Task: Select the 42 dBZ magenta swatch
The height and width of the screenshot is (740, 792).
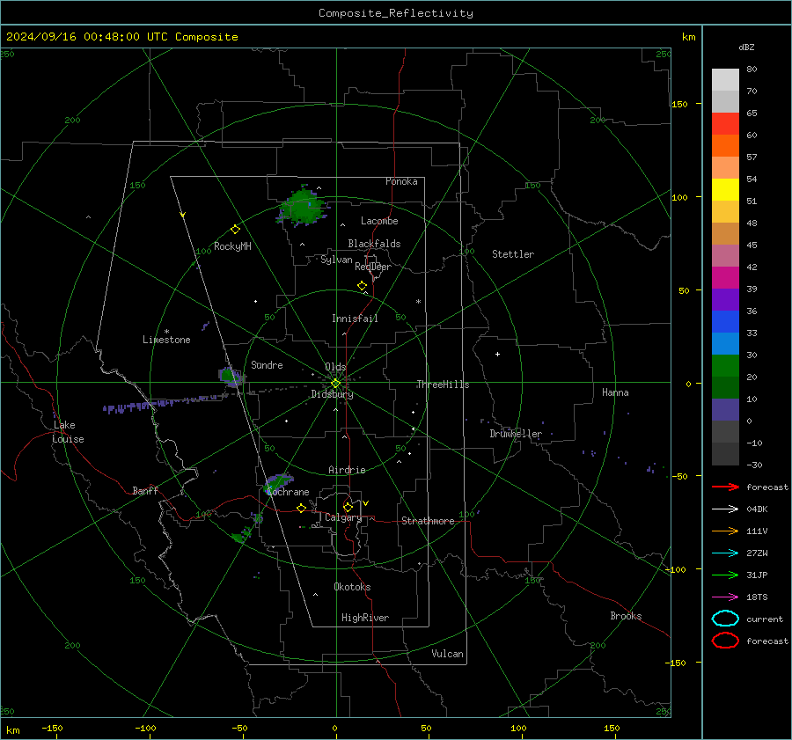Action: tap(725, 277)
